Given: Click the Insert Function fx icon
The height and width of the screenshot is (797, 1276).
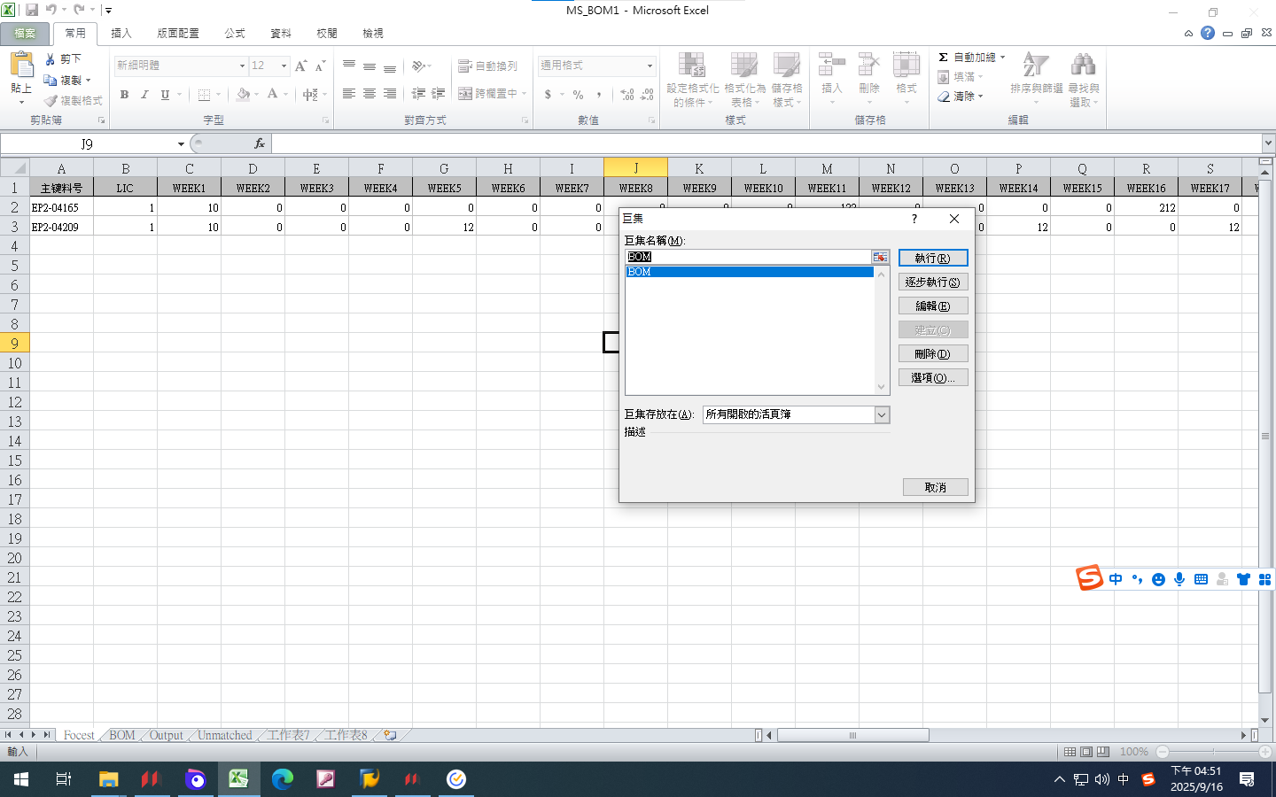Looking at the screenshot, I should coord(259,143).
